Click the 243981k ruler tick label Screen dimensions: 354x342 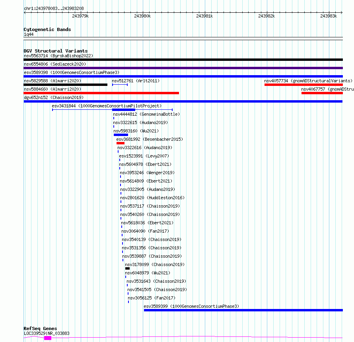pyautogui.click(x=204, y=16)
